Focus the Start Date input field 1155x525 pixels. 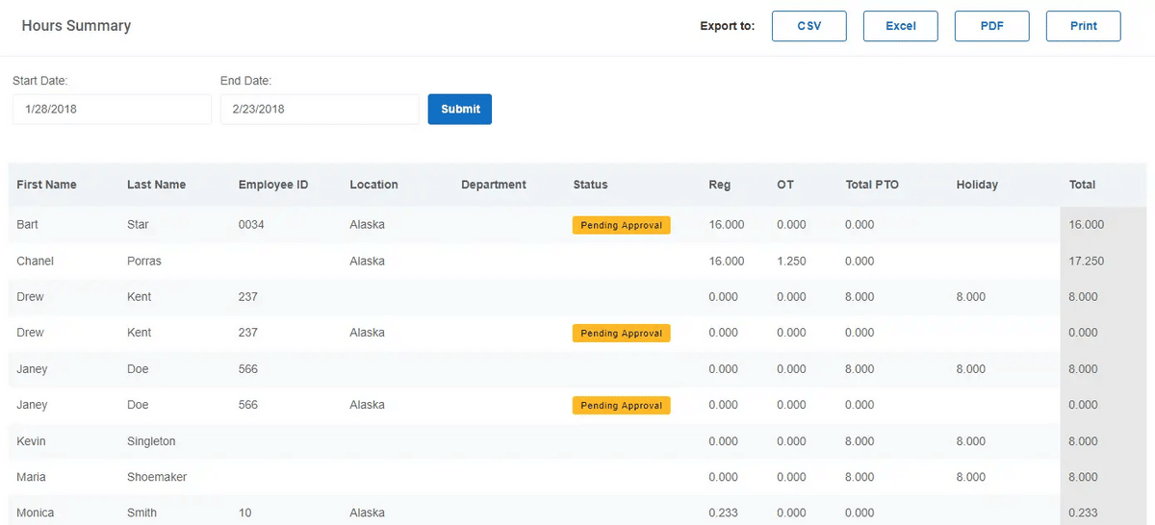(112, 109)
